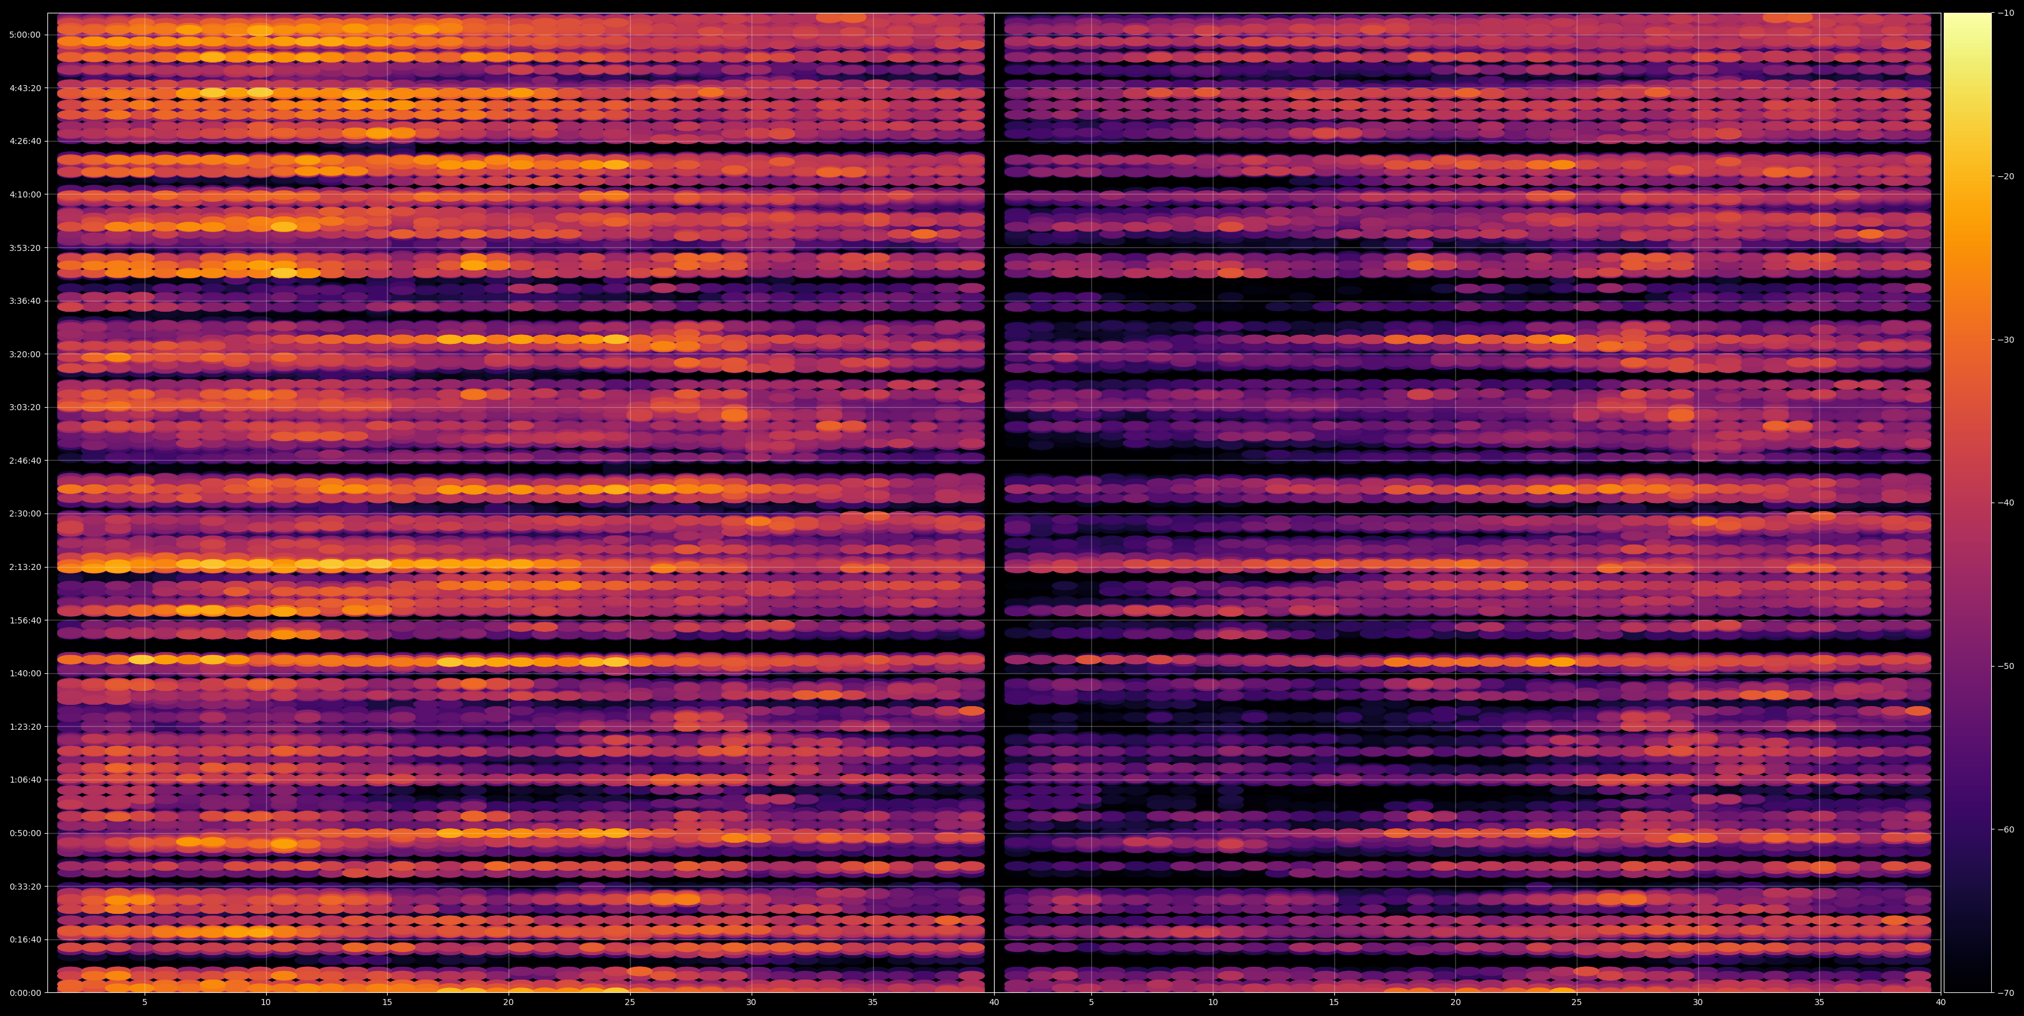This screenshot has height=1016, width=2024.
Task: Click the 0:33:20 y-axis tick label
Action: click(24, 887)
